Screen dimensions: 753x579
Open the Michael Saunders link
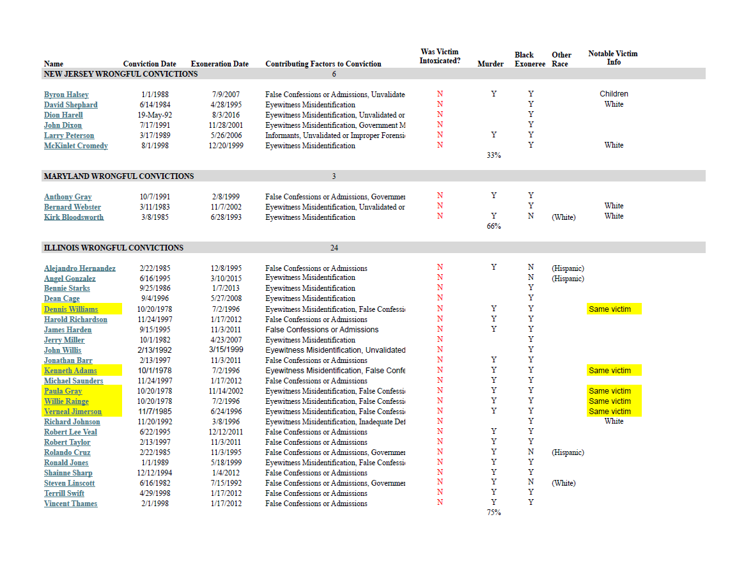pyautogui.click(x=74, y=381)
